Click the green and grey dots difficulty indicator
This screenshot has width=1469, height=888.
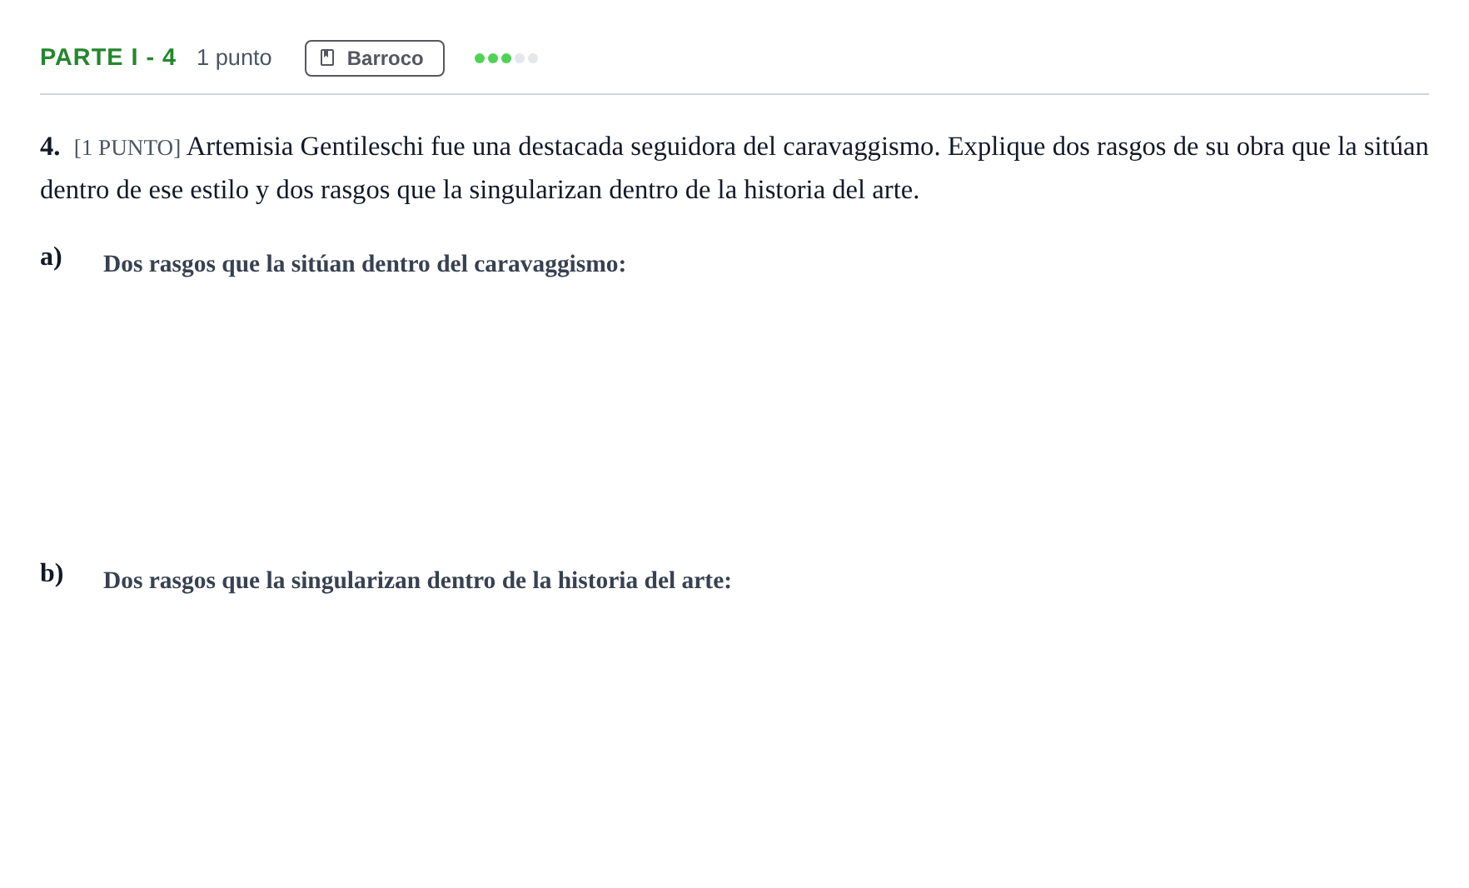[x=506, y=58]
